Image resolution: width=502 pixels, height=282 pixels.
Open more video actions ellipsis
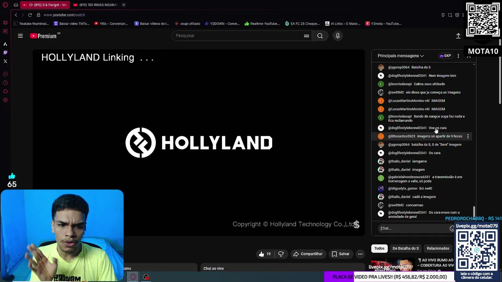tap(360, 254)
